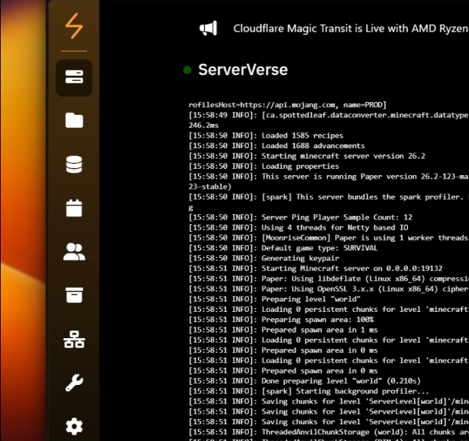469x441 pixels.
Task: Click the MoonriseCommon worker threads line
Action: [x=329, y=238]
